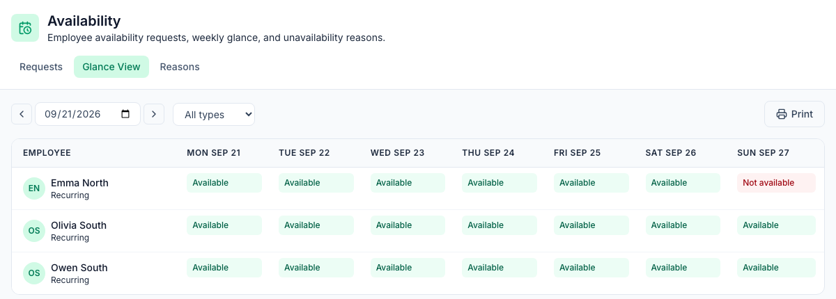Image resolution: width=836 pixels, height=299 pixels.
Task: Click Emma North's Monday Available cell
Action: click(x=224, y=183)
